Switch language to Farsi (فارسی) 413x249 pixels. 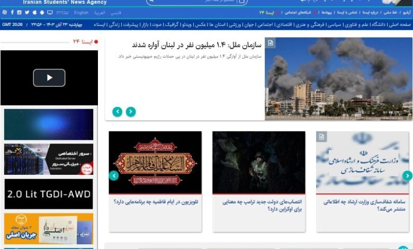click(115, 13)
